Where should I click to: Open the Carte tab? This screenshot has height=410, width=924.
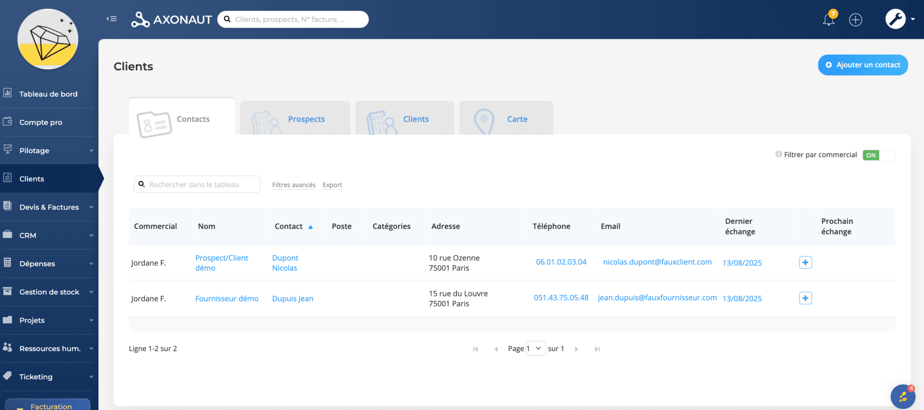(517, 119)
